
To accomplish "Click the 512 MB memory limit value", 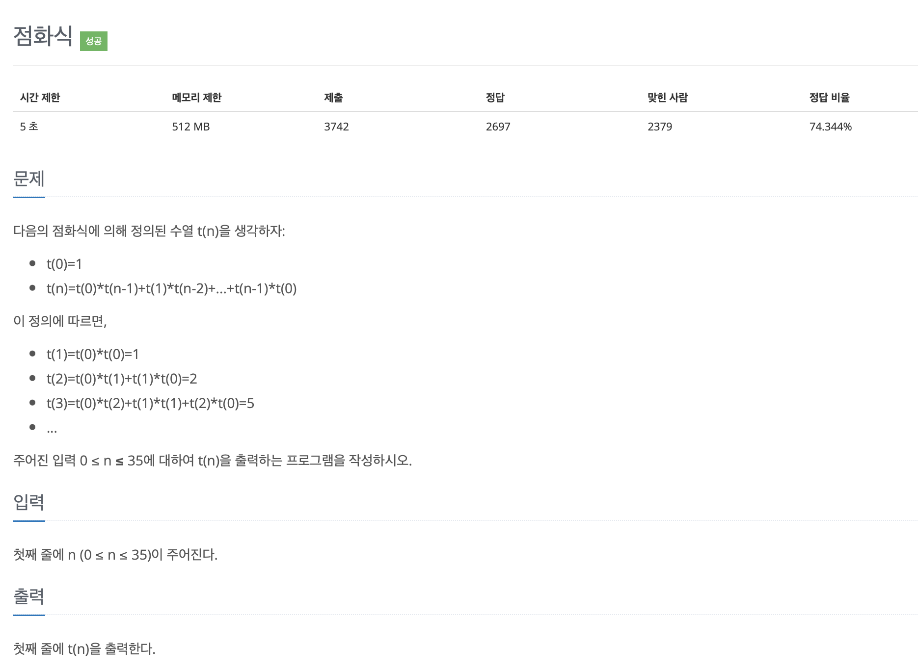I will [190, 127].
